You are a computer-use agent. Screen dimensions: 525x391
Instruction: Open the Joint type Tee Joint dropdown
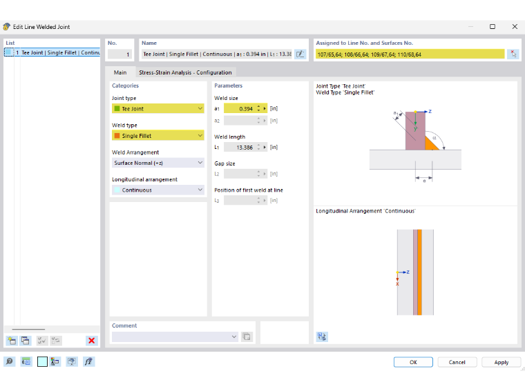pyautogui.click(x=158, y=109)
